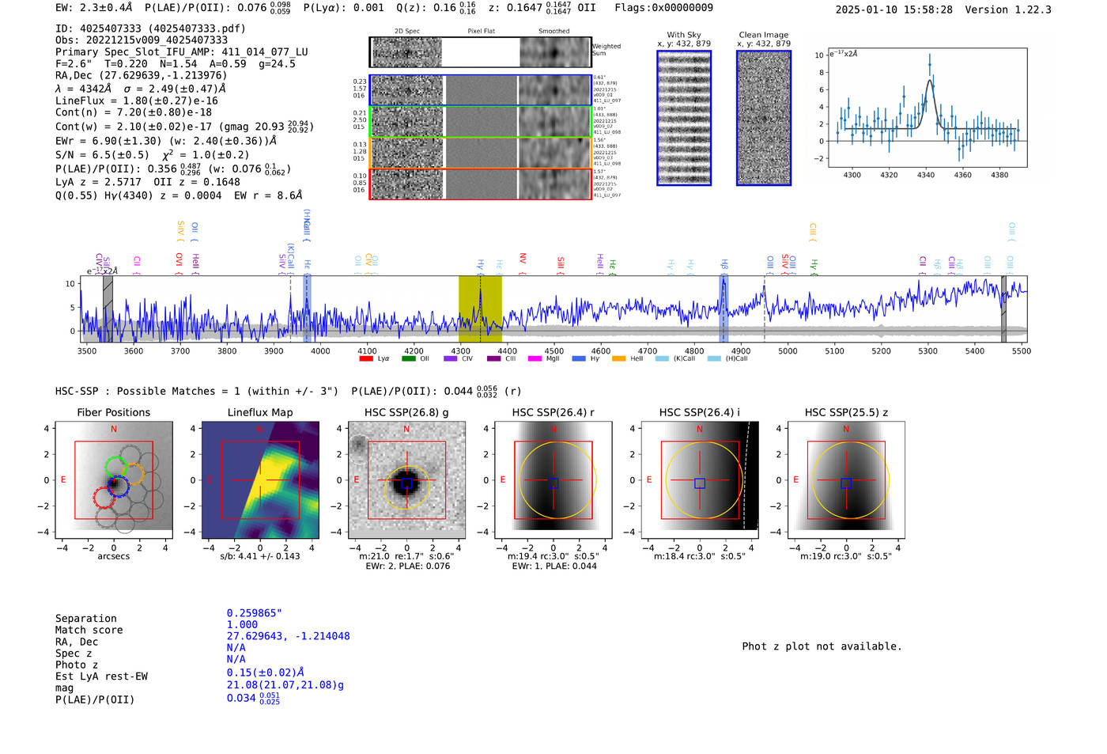Click the Obs 20221215v009_4025407333 line

[x=142, y=40]
